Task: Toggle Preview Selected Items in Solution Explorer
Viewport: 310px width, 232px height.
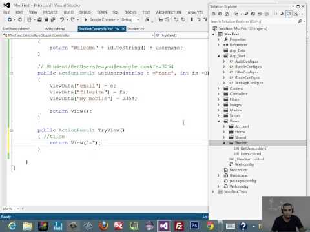Action: tap(289, 14)
